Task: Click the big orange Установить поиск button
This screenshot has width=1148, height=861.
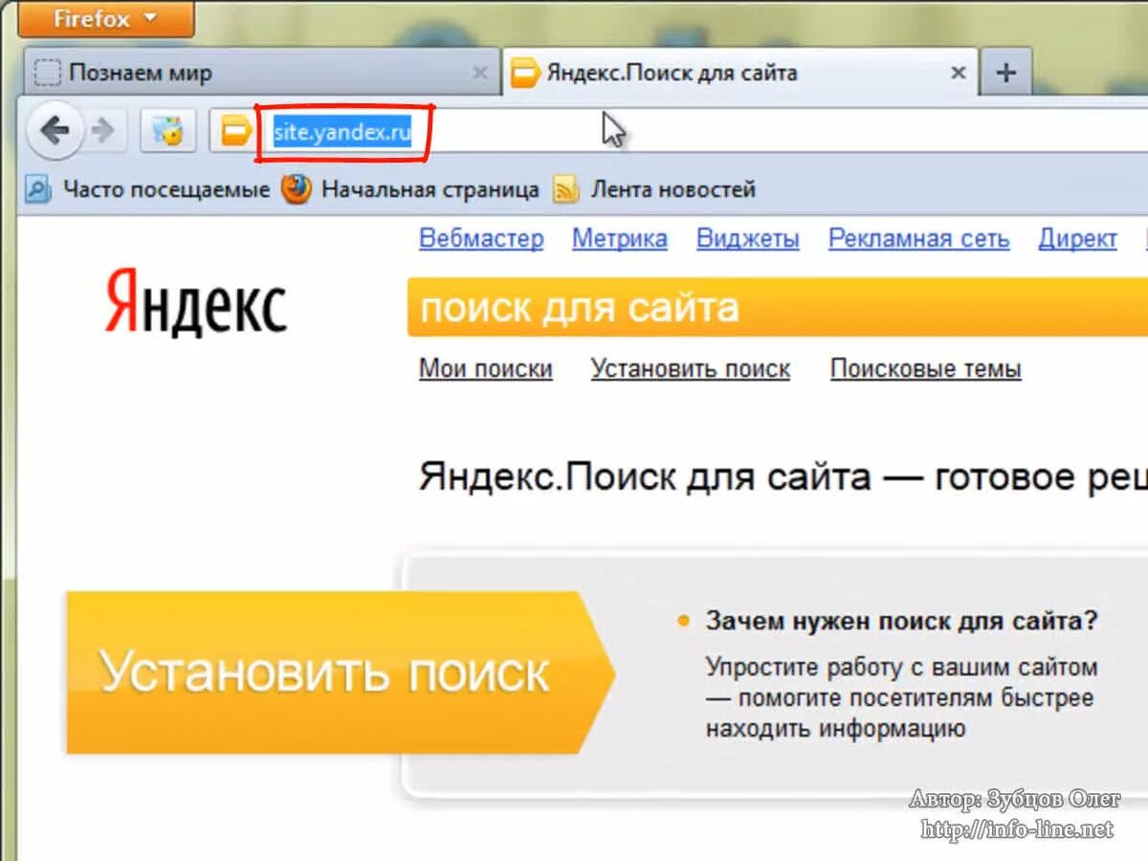Action: (340, 673)
